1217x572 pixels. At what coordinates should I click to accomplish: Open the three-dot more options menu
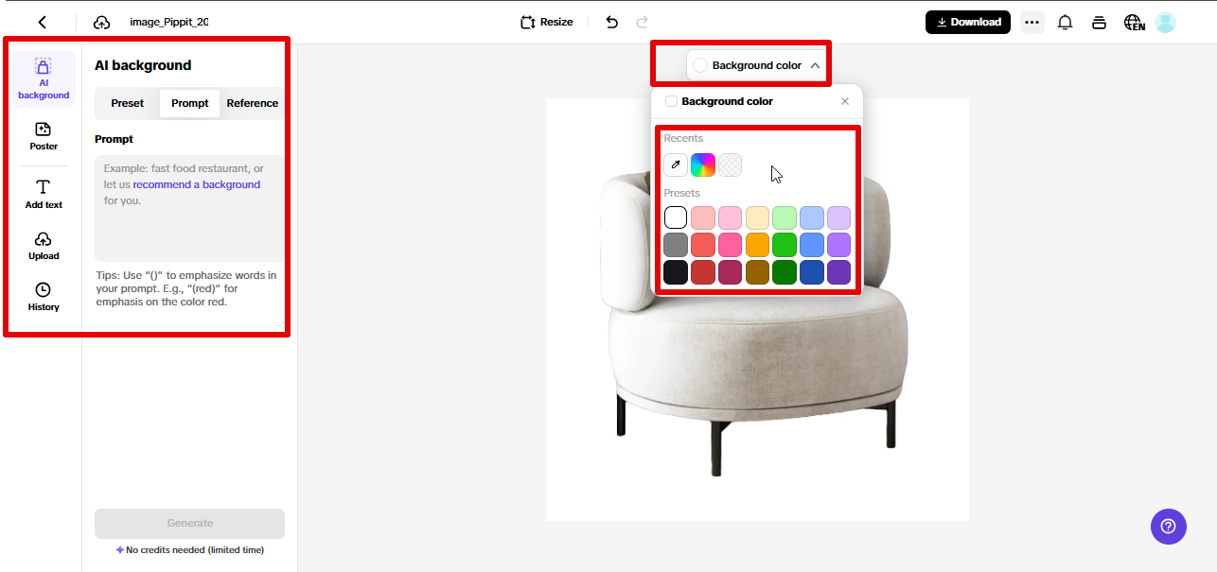(x=1032, y=22)
